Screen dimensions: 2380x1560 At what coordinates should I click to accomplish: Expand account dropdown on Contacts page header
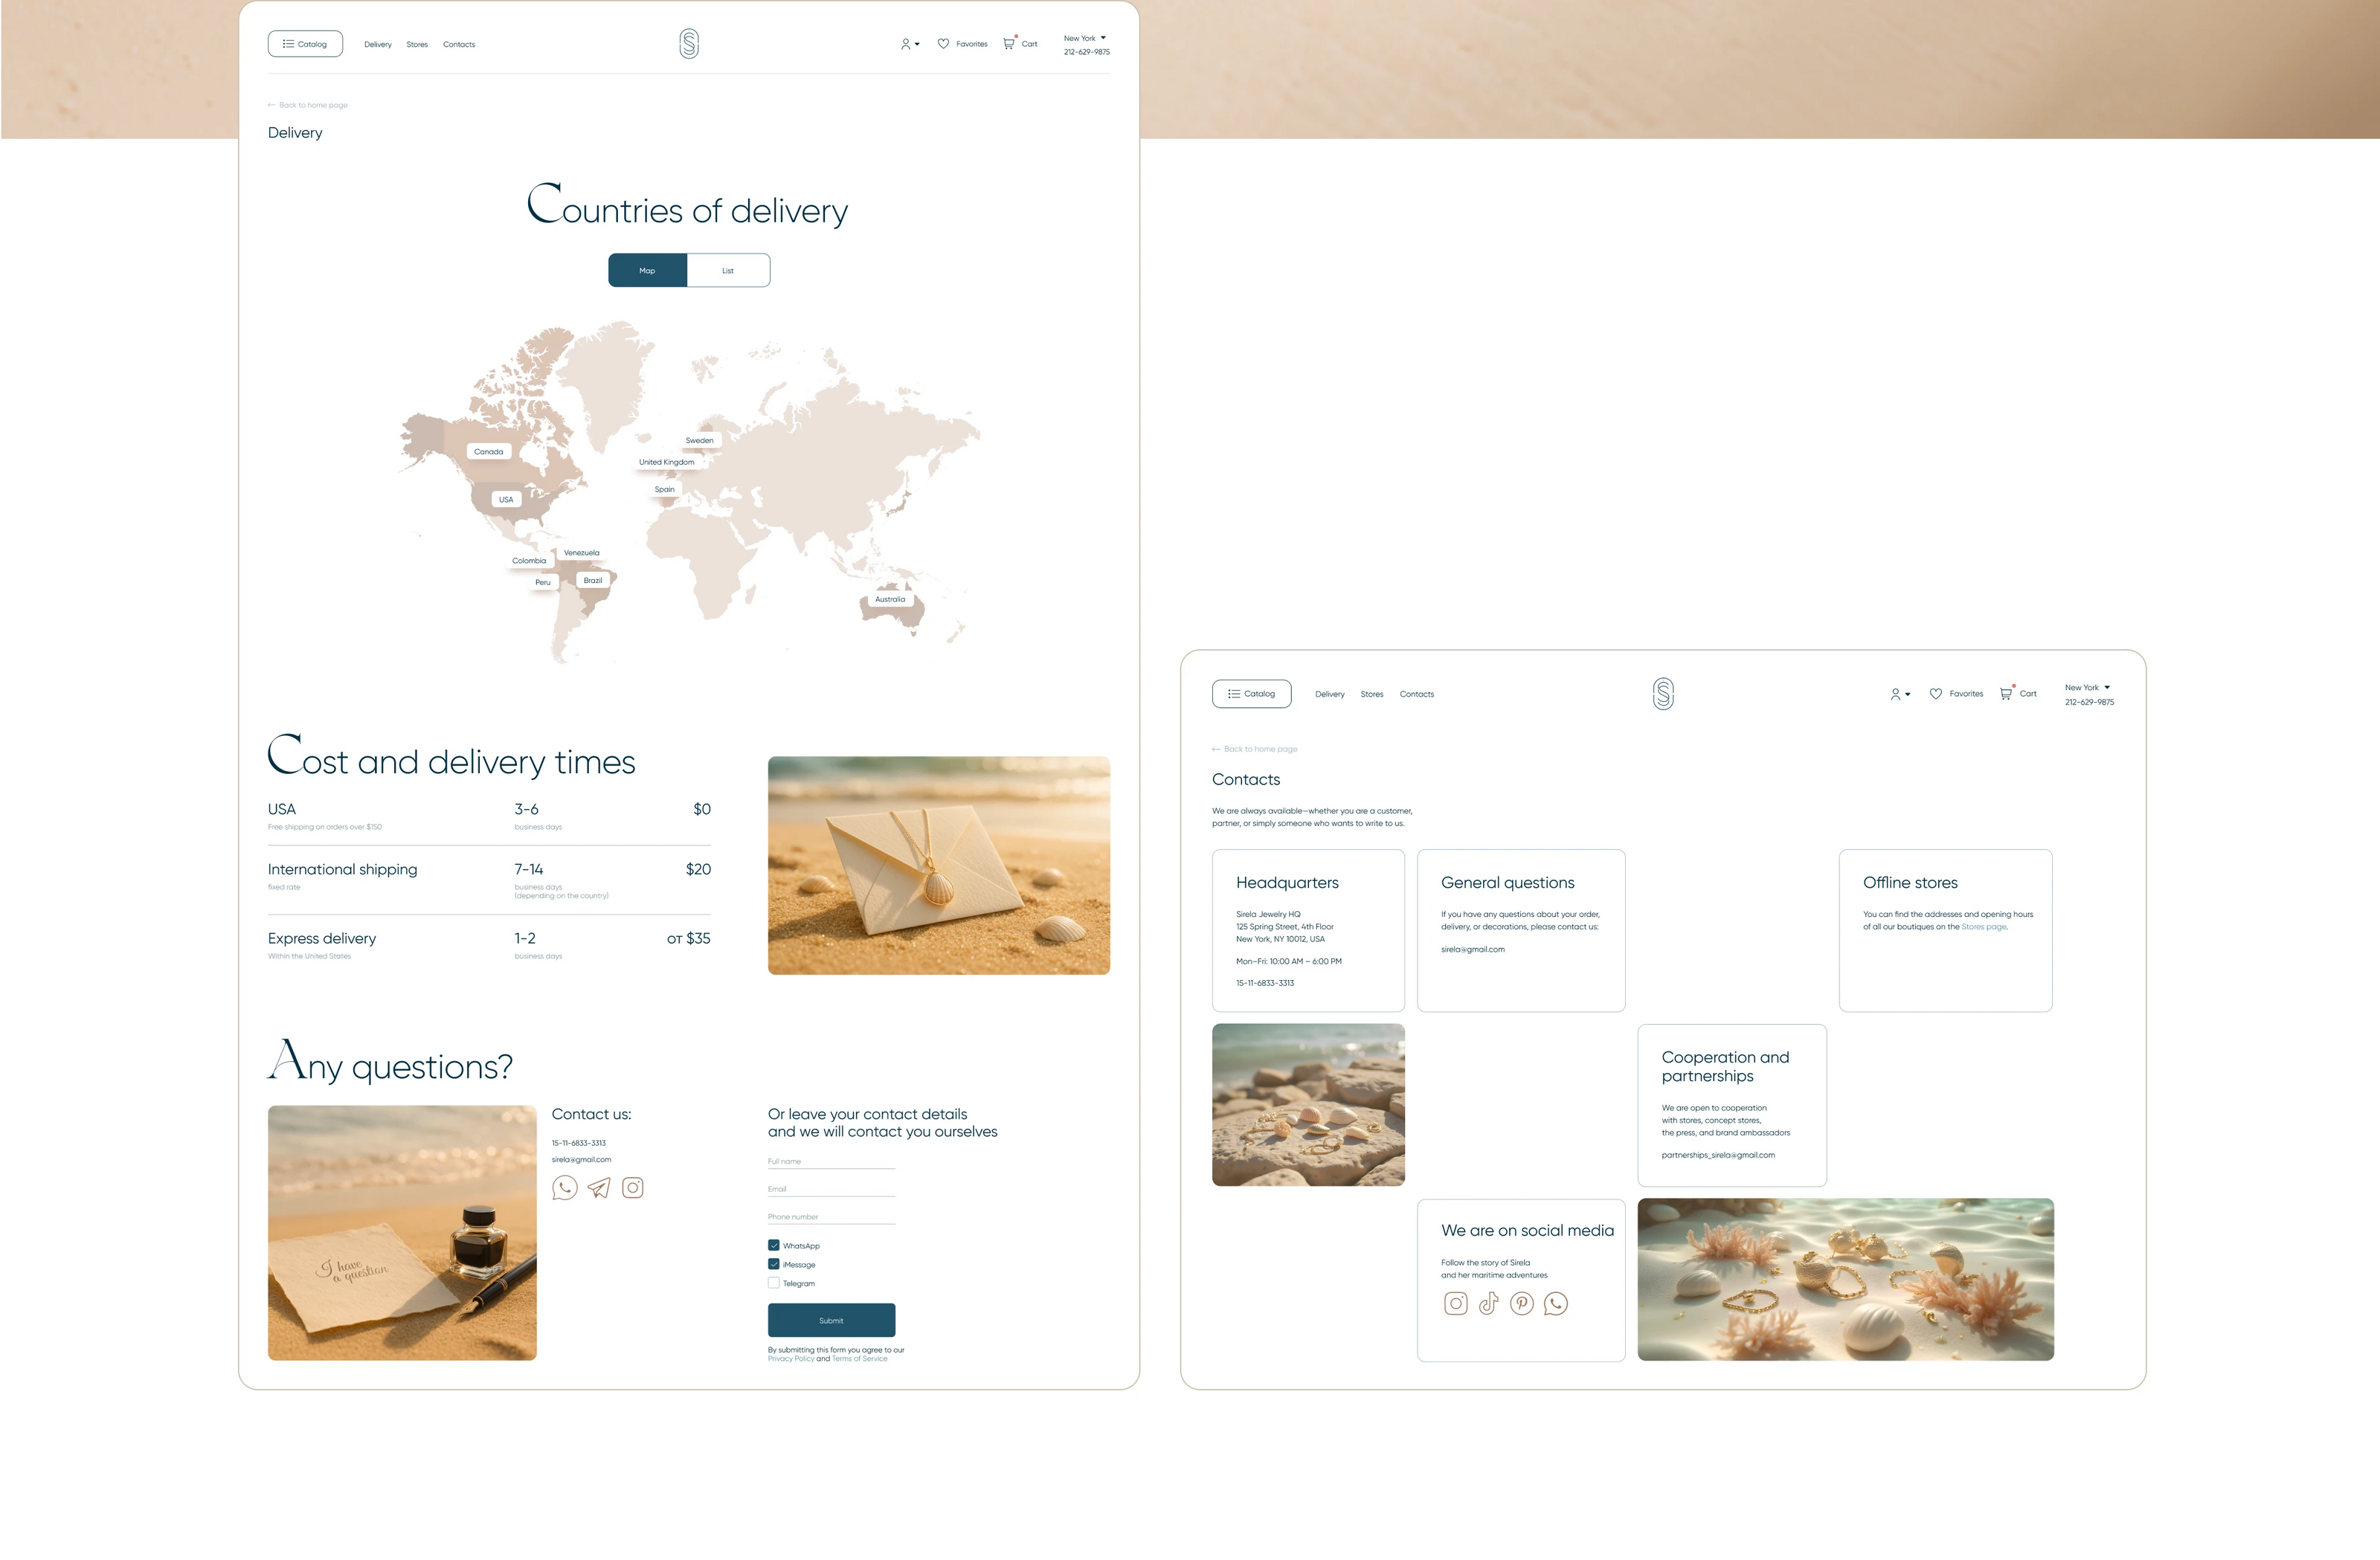(x=1900, y=694)
